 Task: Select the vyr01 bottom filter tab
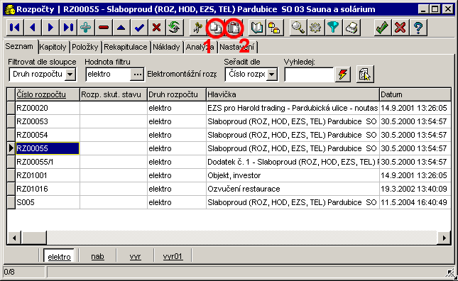point(173,256)
